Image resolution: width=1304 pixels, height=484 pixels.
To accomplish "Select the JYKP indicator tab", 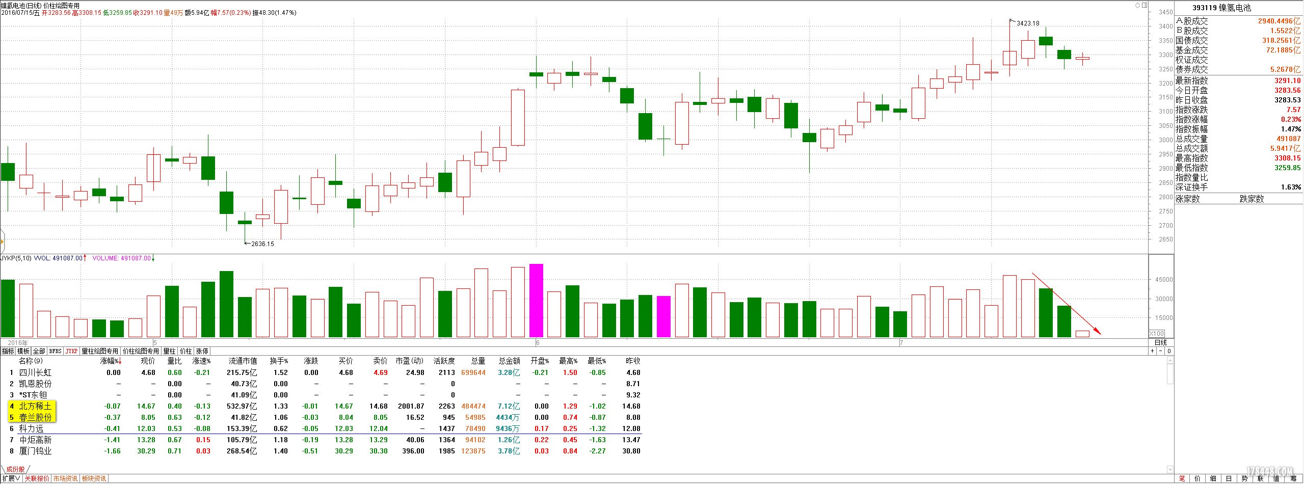I will click(72, 351).
